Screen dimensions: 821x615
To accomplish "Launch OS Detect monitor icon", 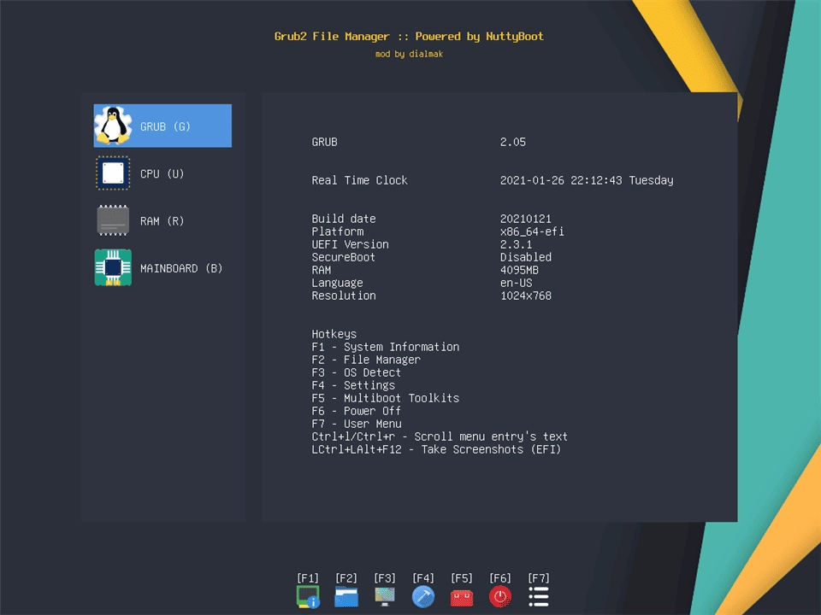I will click(x=385, y=597).
